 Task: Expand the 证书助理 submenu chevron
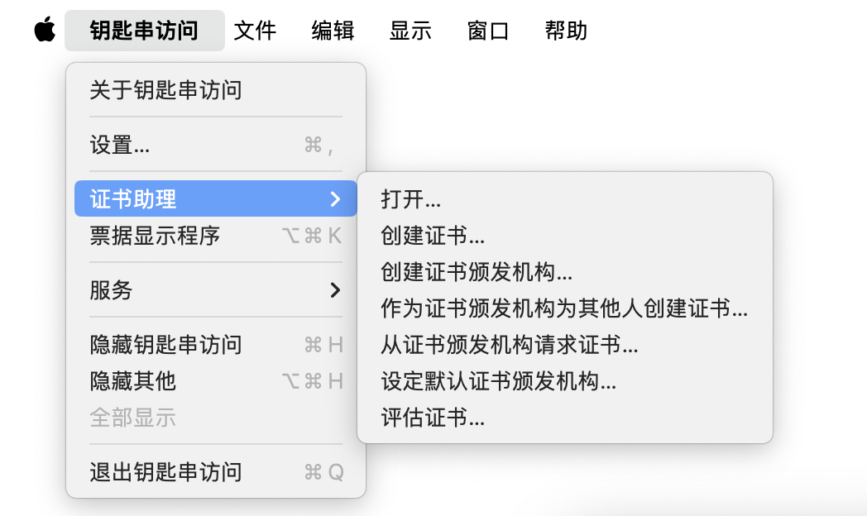point(335,198)
